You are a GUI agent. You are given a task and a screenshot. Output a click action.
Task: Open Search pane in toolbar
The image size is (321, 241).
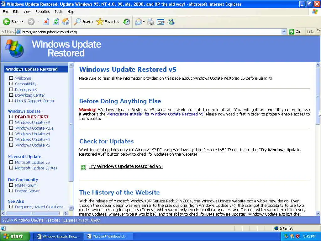(83, 22)
